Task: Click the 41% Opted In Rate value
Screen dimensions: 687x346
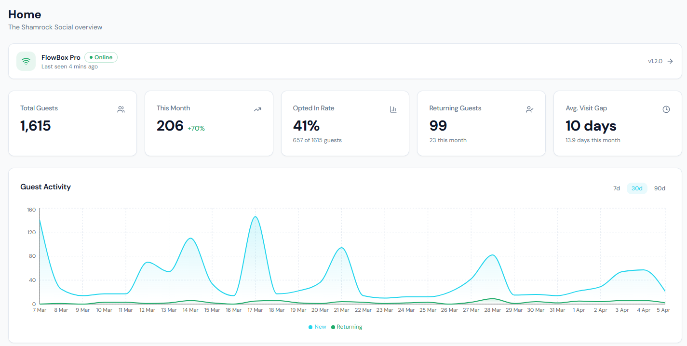Action: pos(306,126)
